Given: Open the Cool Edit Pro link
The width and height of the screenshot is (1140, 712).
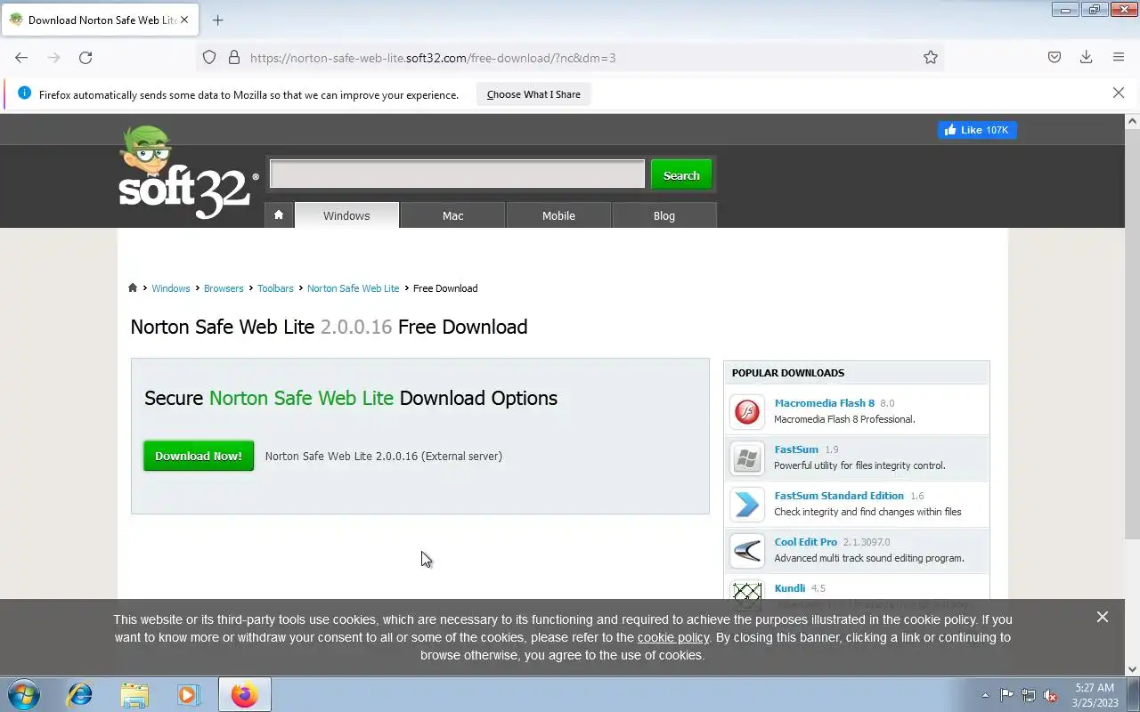Looking at the screenshot, I should click(x=806, y=542).
